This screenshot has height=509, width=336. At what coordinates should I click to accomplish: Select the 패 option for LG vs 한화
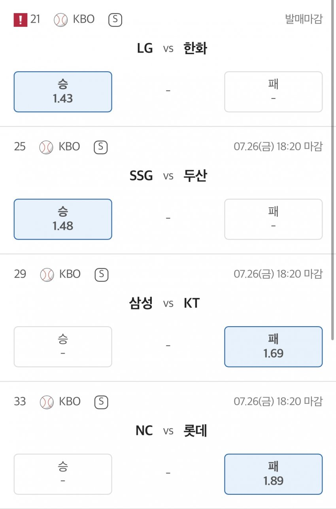coord(273,92)
